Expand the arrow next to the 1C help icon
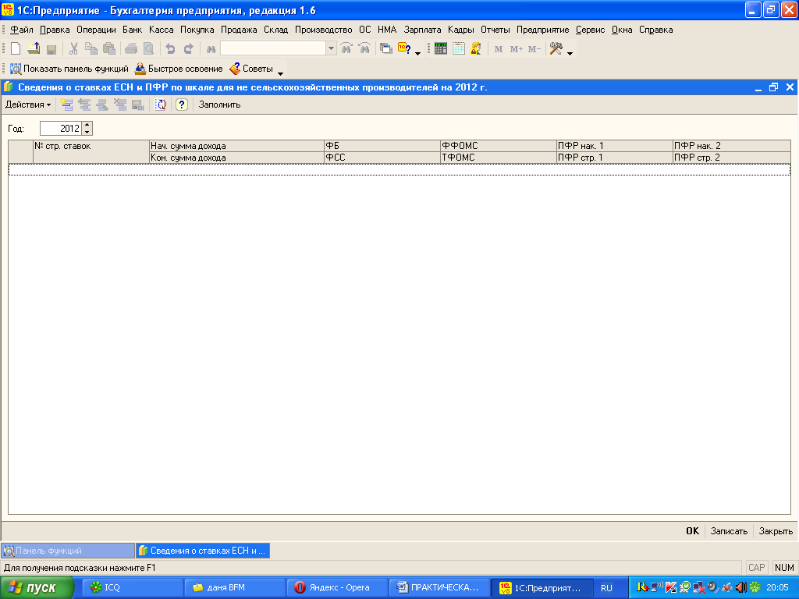 tap(418, 52)
